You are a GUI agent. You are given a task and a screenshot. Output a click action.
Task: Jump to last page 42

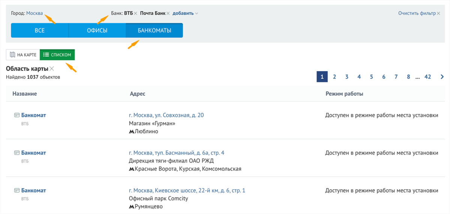coord(427,77)
